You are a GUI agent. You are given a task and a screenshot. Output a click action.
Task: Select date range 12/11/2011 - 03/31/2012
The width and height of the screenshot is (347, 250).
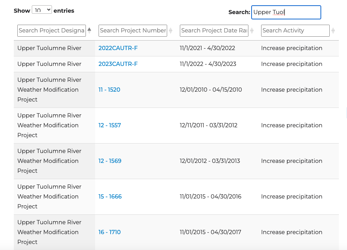pos(208,125)
